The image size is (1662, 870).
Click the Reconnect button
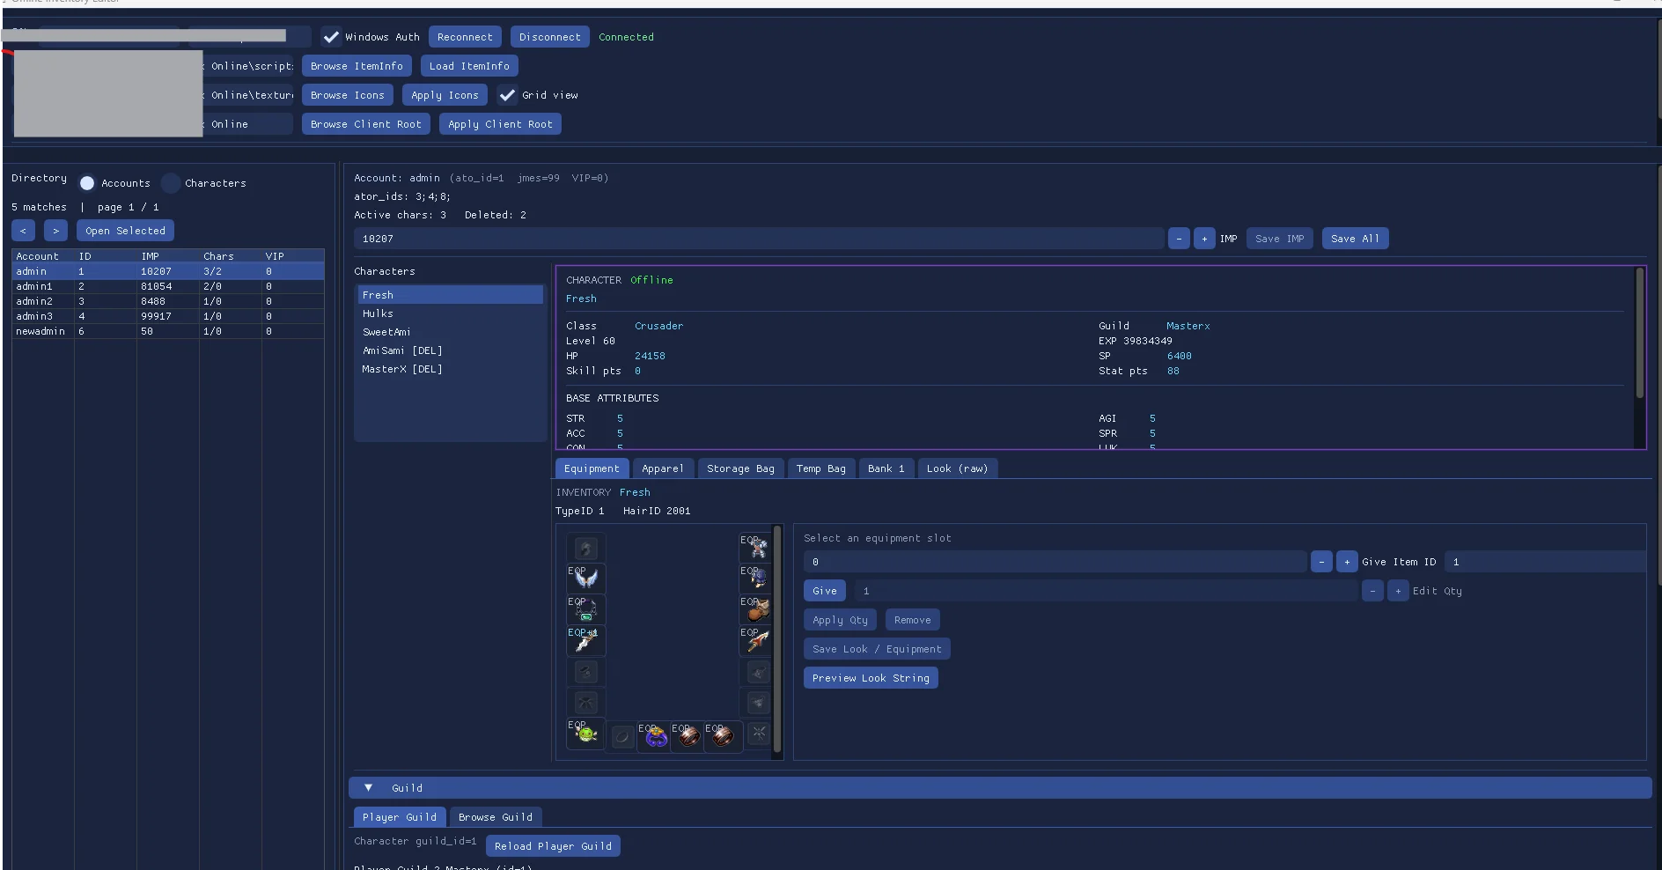pos(465,37)
